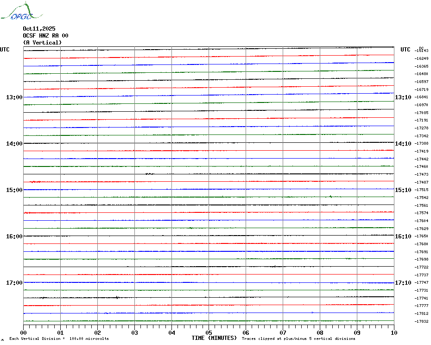Pick the 16:00 hour label on left

tap(14, 236)
